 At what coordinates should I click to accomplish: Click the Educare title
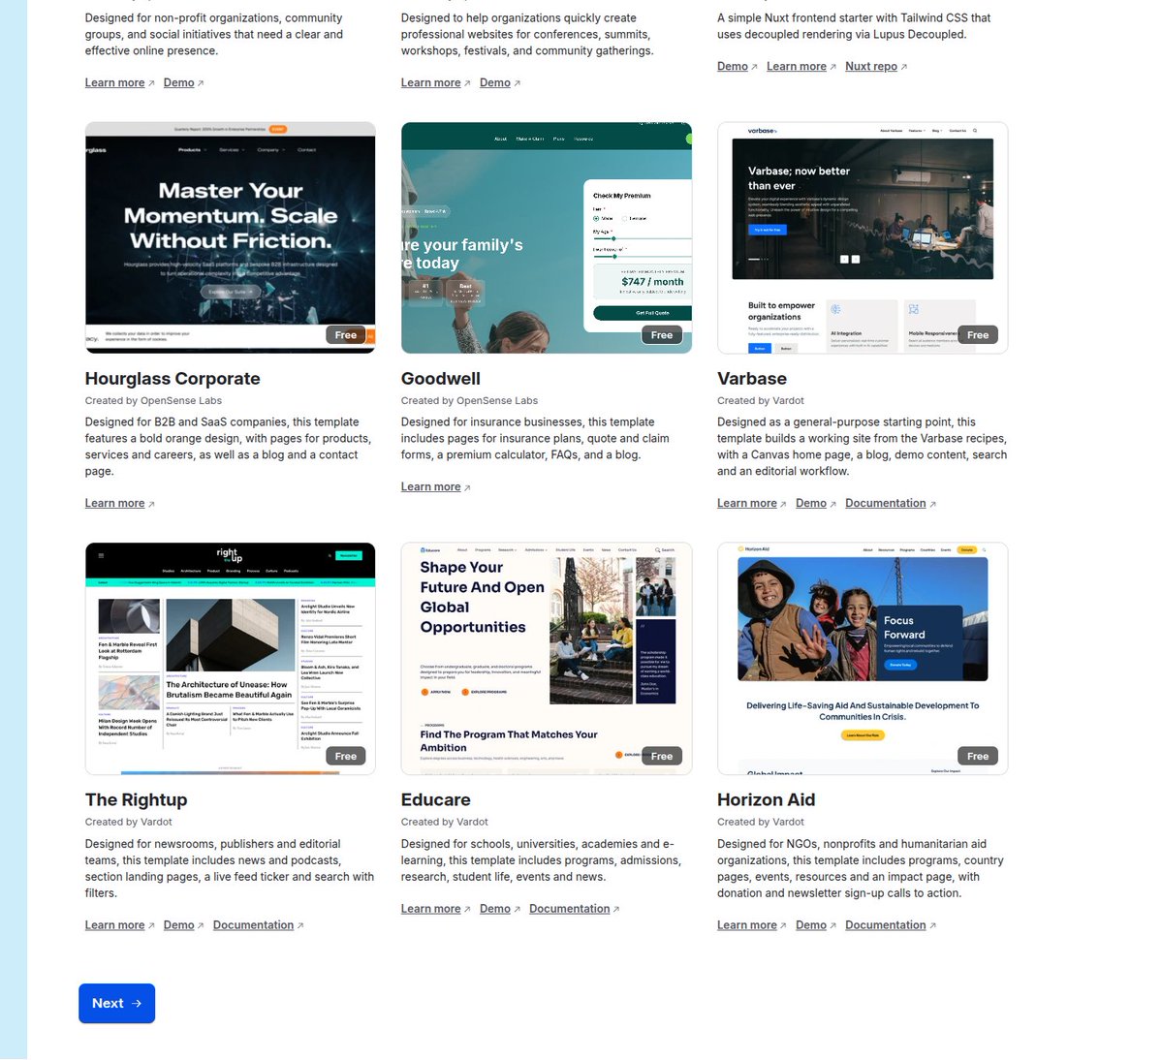436,800
